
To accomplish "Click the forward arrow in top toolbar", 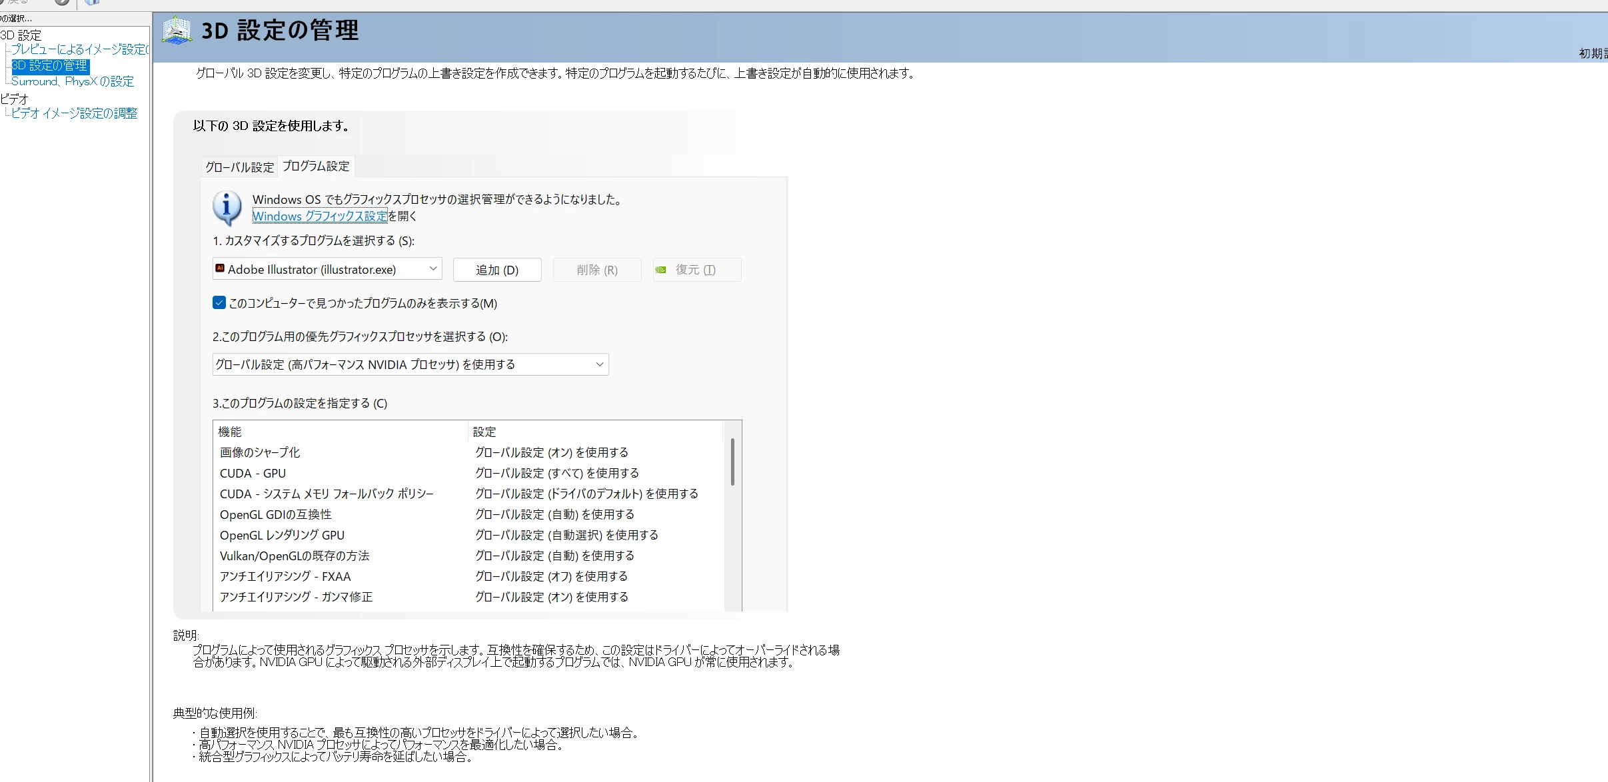I will (61, 2).
